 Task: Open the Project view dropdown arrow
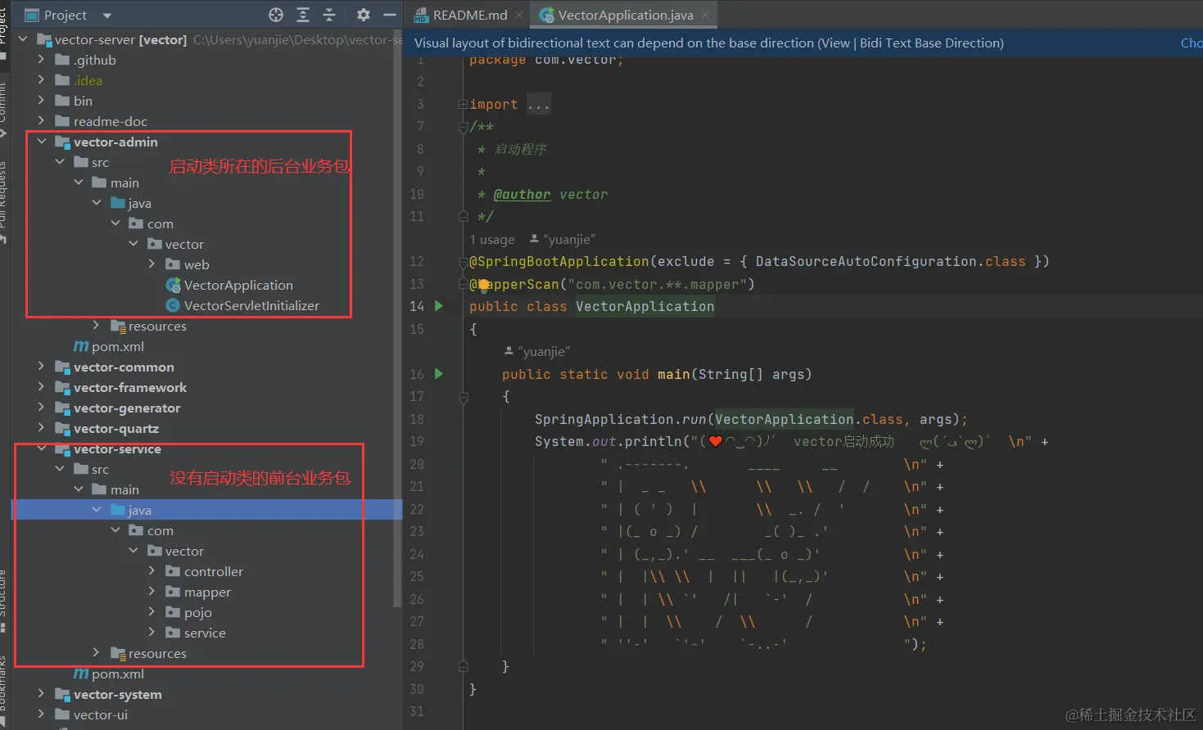point(107,16)
